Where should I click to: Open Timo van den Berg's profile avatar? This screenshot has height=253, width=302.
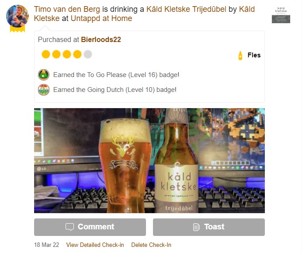[x=17, y=16]
